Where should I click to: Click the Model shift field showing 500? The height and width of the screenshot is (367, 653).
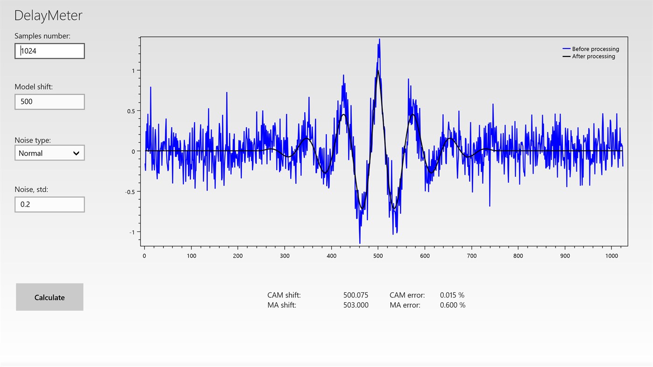tap(49, 101)
